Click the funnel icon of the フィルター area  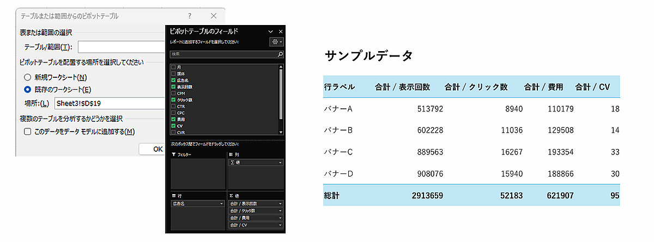click(x=174, y=155)
